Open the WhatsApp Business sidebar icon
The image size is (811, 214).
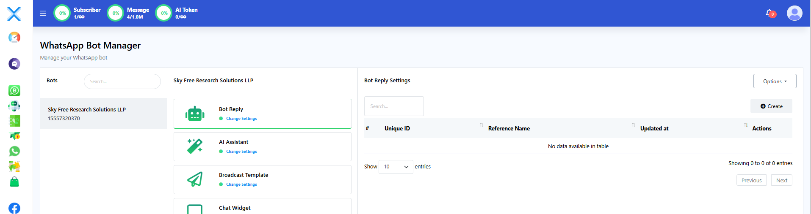(x=14, y=90)
